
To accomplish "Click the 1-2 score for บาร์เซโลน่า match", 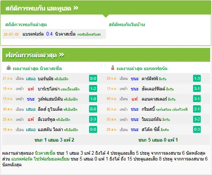I will click(93, 89).
